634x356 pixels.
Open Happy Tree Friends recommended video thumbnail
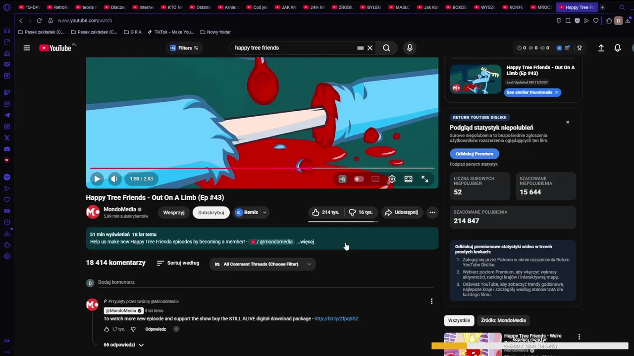coord(473,344)
